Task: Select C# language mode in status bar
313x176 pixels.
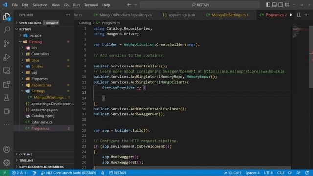Action: (x=290, y=173)
